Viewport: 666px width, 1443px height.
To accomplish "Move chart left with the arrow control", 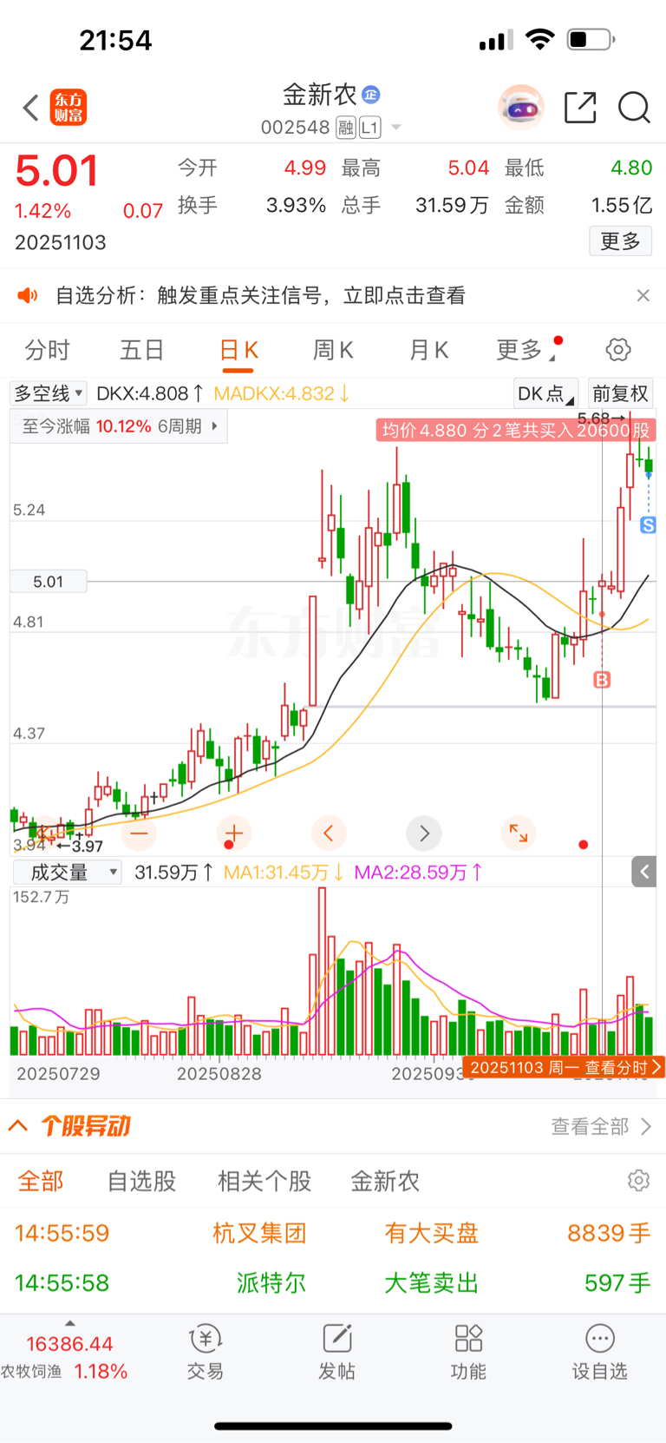I will [x=329, y=834].
